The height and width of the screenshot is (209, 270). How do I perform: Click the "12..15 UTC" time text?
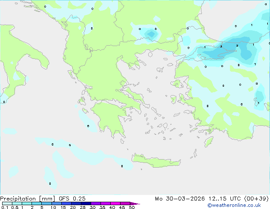point(224,199)
